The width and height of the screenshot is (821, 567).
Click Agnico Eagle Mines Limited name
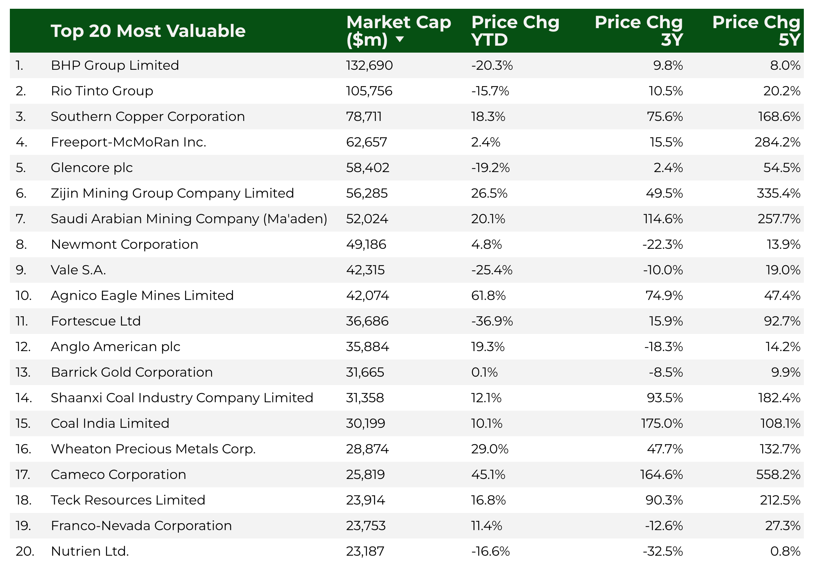tap(142, 296)
